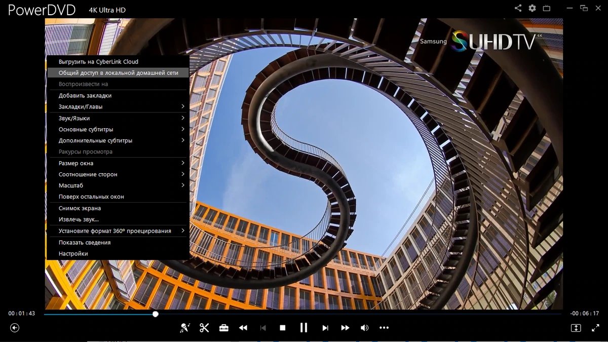Click the scissors video trim icon
The width and height of the screenshot is (608, 342).
pyautogui.click(x=204, y=328)
